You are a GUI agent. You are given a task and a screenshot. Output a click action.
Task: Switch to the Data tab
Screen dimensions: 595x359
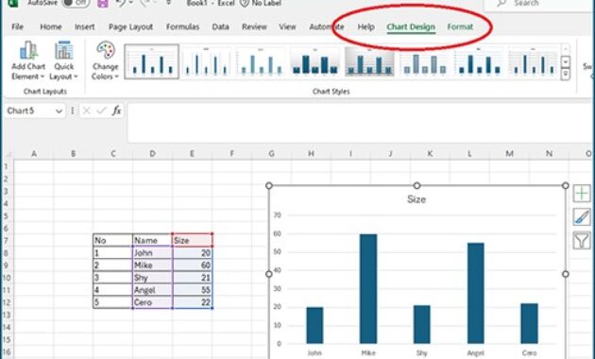[x=220, y=26]
